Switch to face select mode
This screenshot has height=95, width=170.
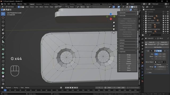pyautogui.click(x=23, y=7)
